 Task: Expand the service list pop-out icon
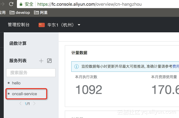[49, 61]
